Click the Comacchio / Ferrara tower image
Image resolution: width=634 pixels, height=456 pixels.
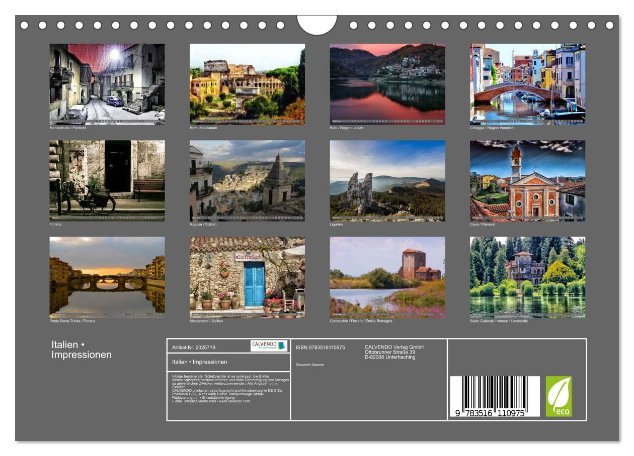[x=387, y=277]
